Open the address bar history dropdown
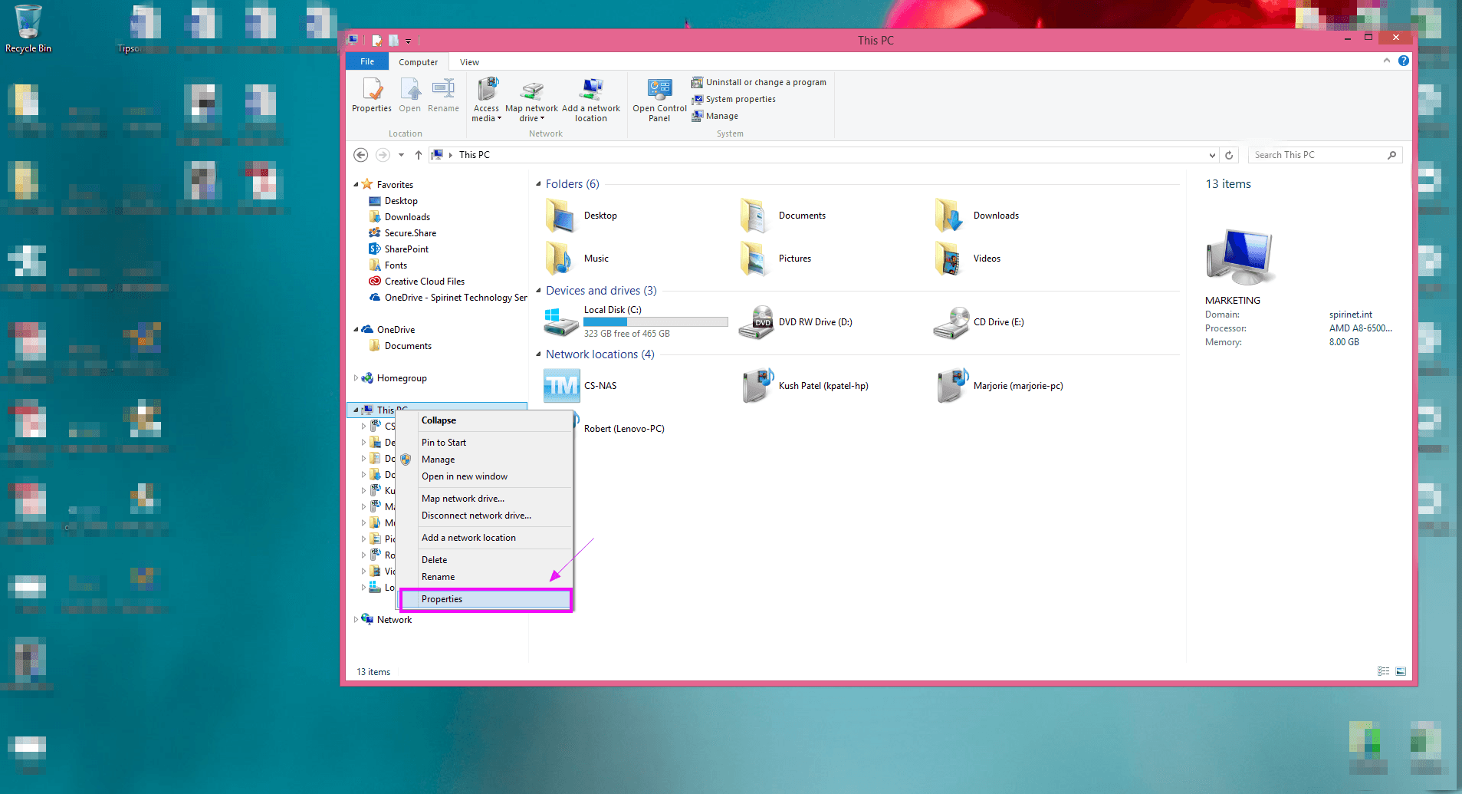 [x=1212, y=155]
